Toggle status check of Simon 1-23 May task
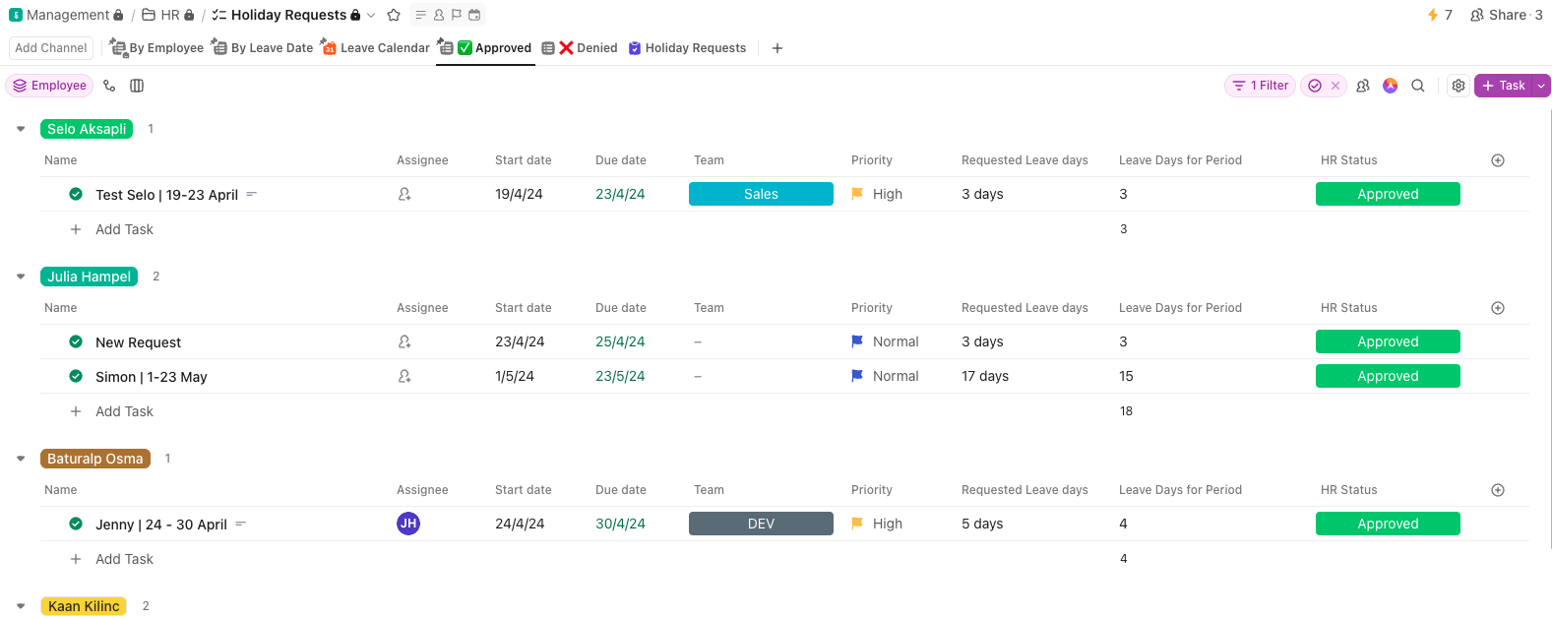The height and width of the screenshot is (619, 1552). tap(76, 377)
